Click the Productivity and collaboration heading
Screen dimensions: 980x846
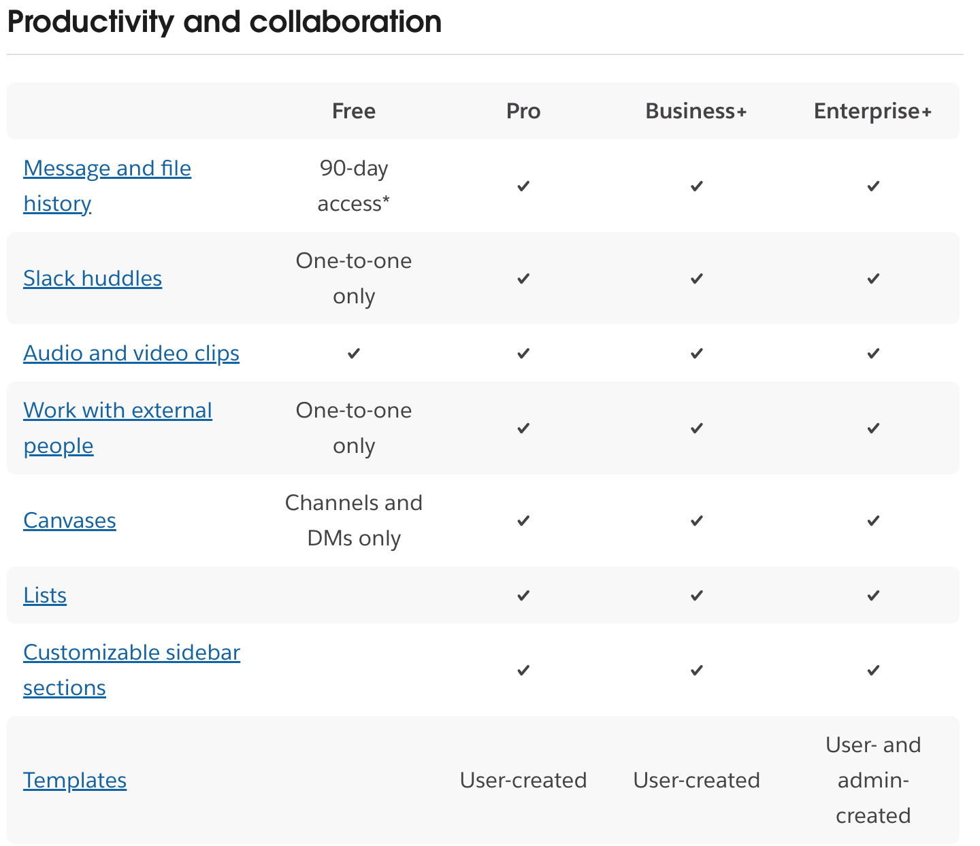pos(225,22)
